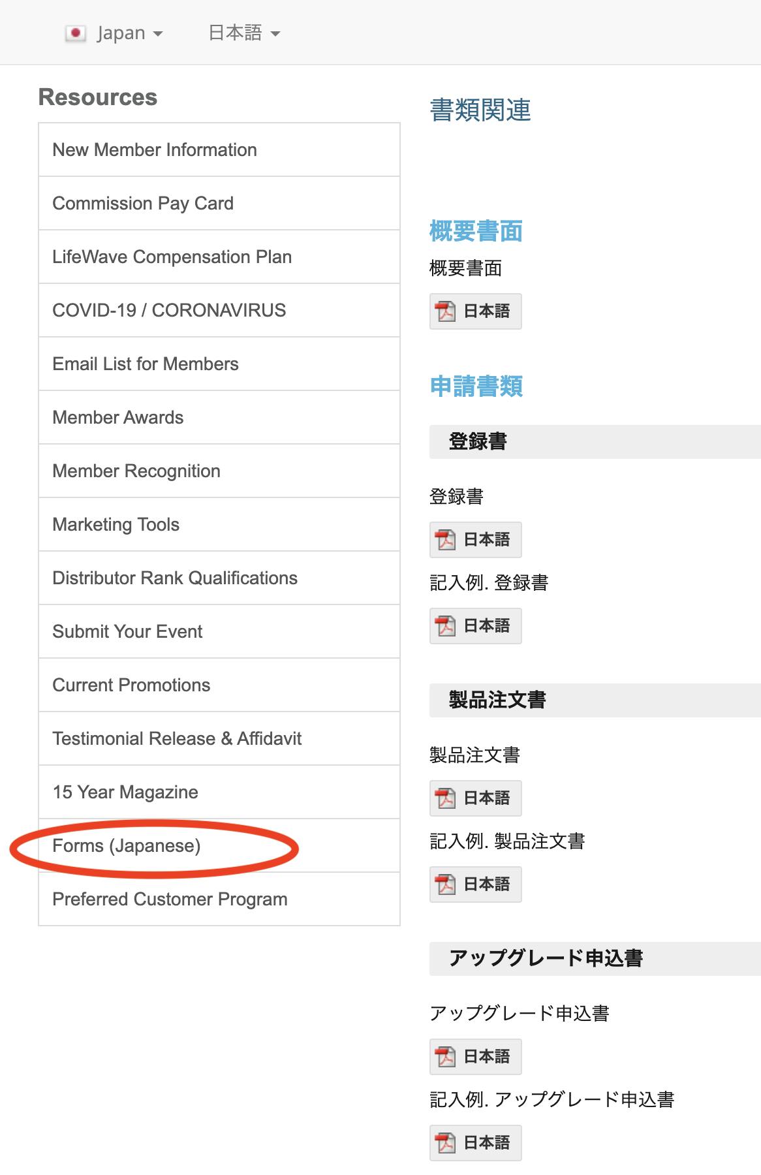Image resolution: width=761 pixels, height=1175 pixels.
Task: Select COVID-19 / CORONAVIRUS resource
Action: [169, 311]
